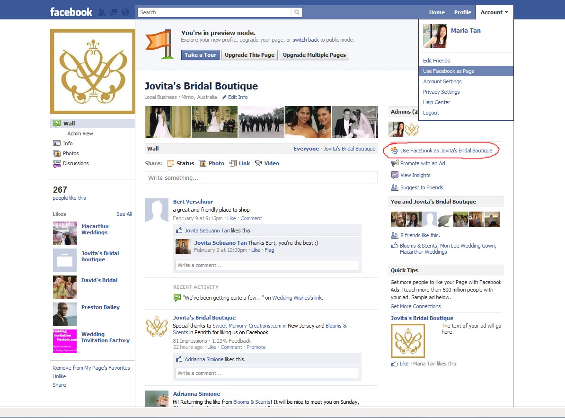The height and width of the screenshot is (418, 565).
Task: Click Bert Verschuur's name
Action: [x=193, y=202]
